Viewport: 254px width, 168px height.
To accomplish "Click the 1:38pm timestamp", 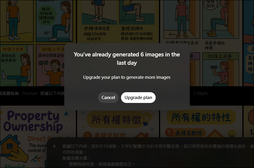I will (x=201, y=93).
